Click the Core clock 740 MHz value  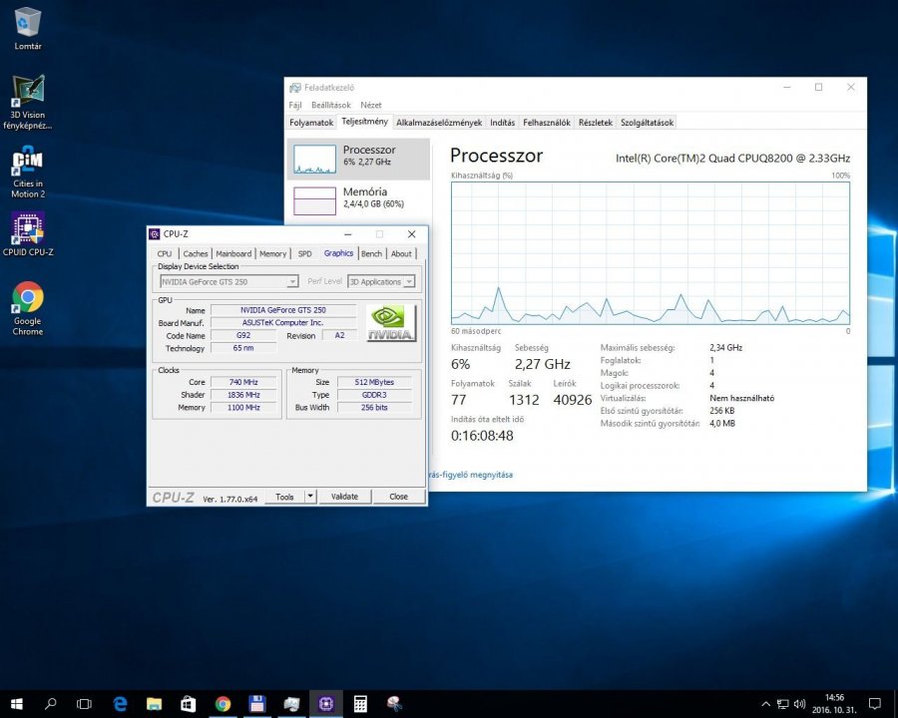[x=243, y=382]
